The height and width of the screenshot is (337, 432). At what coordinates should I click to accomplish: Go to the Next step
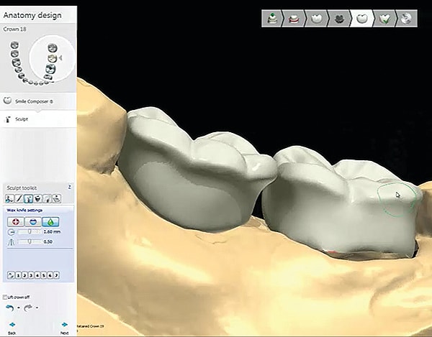coord(65,328)
